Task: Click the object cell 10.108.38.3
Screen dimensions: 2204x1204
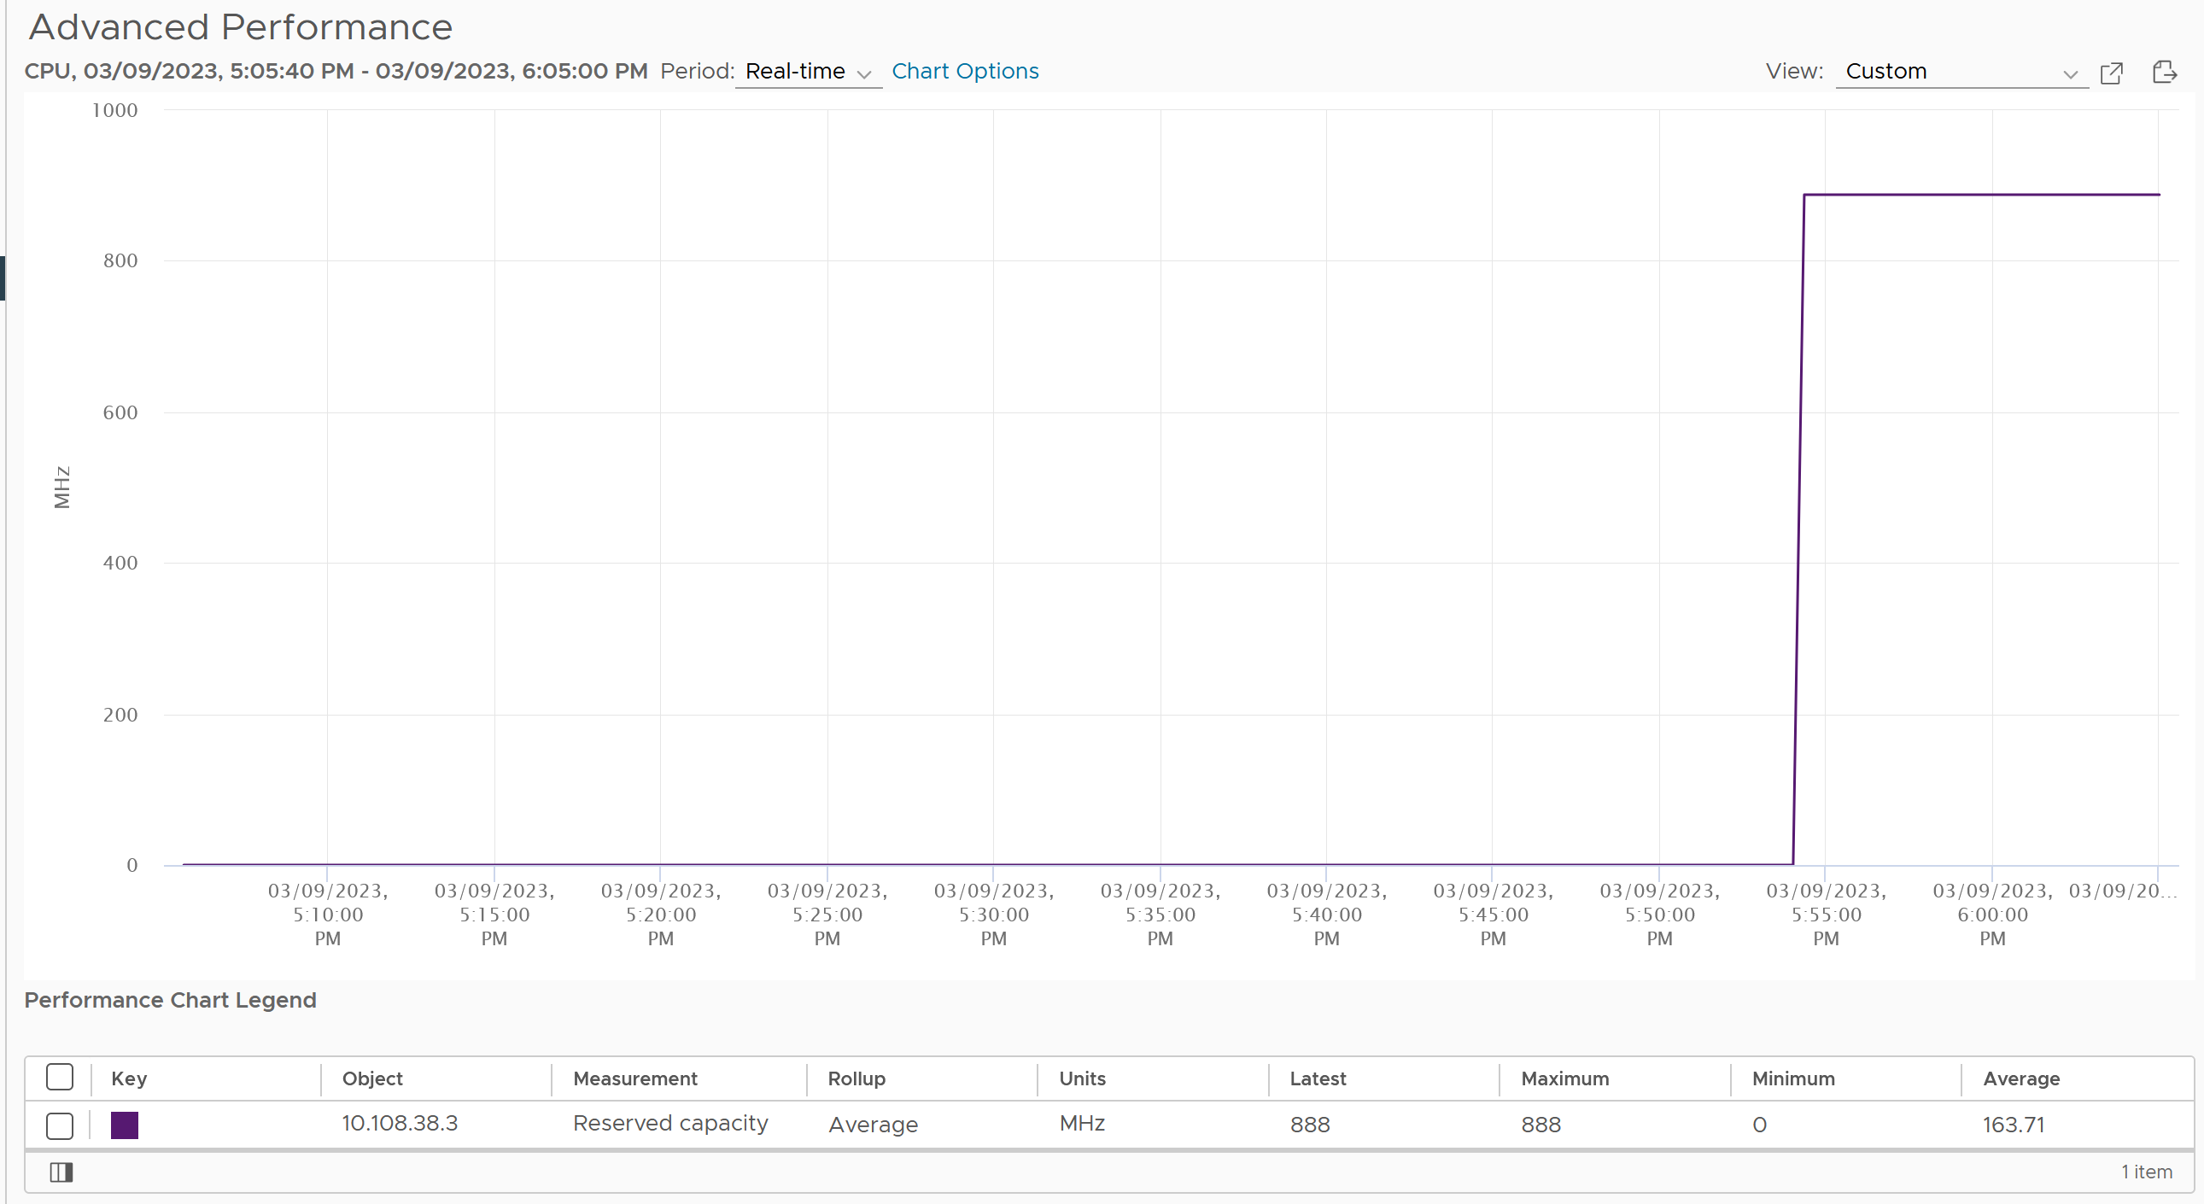Action: tap(400, 1124)
